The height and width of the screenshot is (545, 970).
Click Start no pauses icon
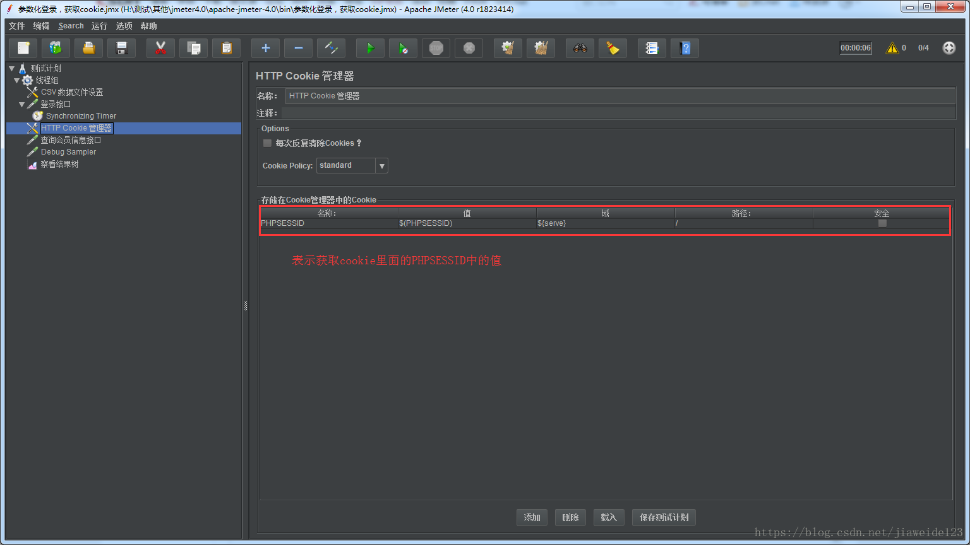(x=403, y=48)
